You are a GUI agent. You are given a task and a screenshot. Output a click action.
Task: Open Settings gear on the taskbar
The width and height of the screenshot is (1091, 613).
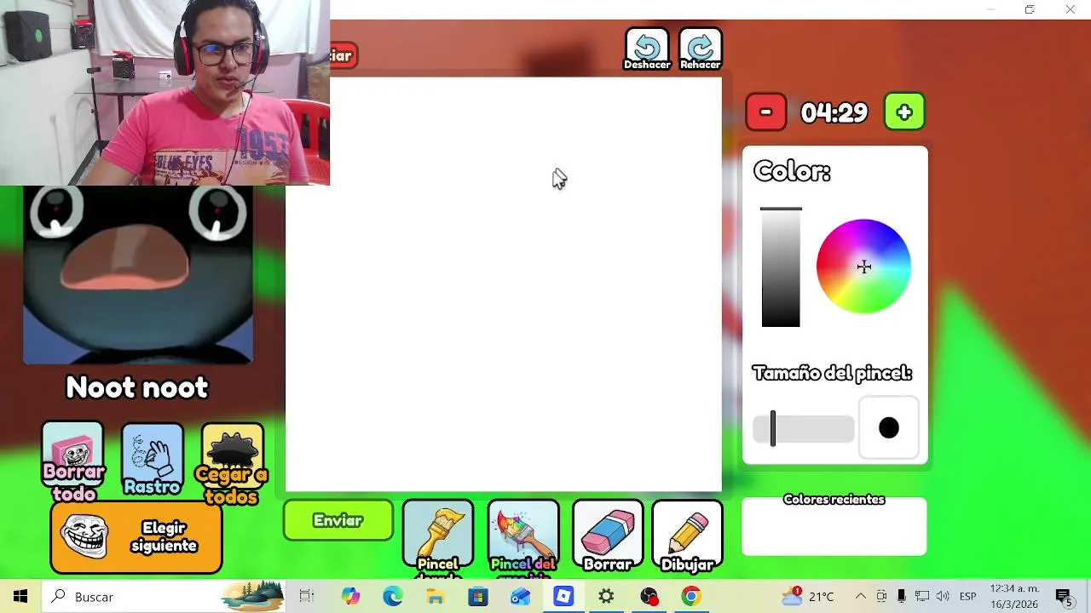pos(606,597)
